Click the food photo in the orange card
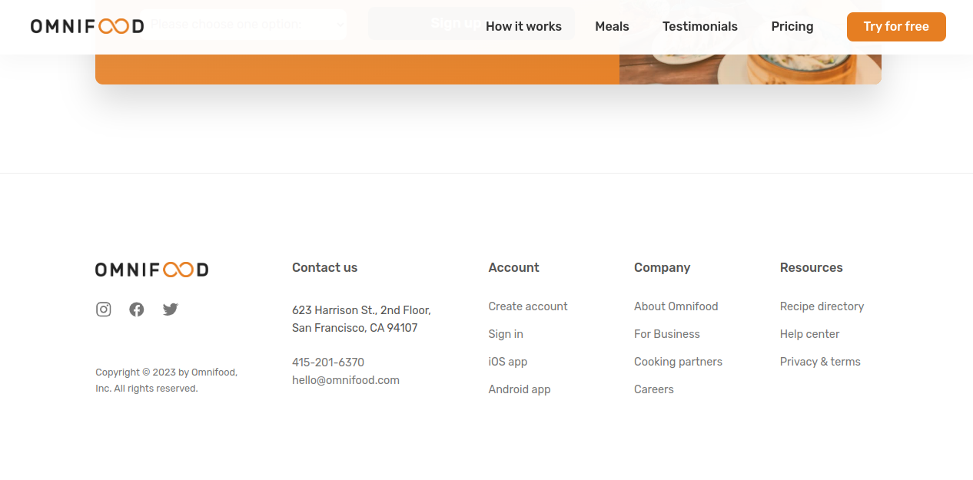Viewport: 973px width, 480px height. [x=750, y=69]
